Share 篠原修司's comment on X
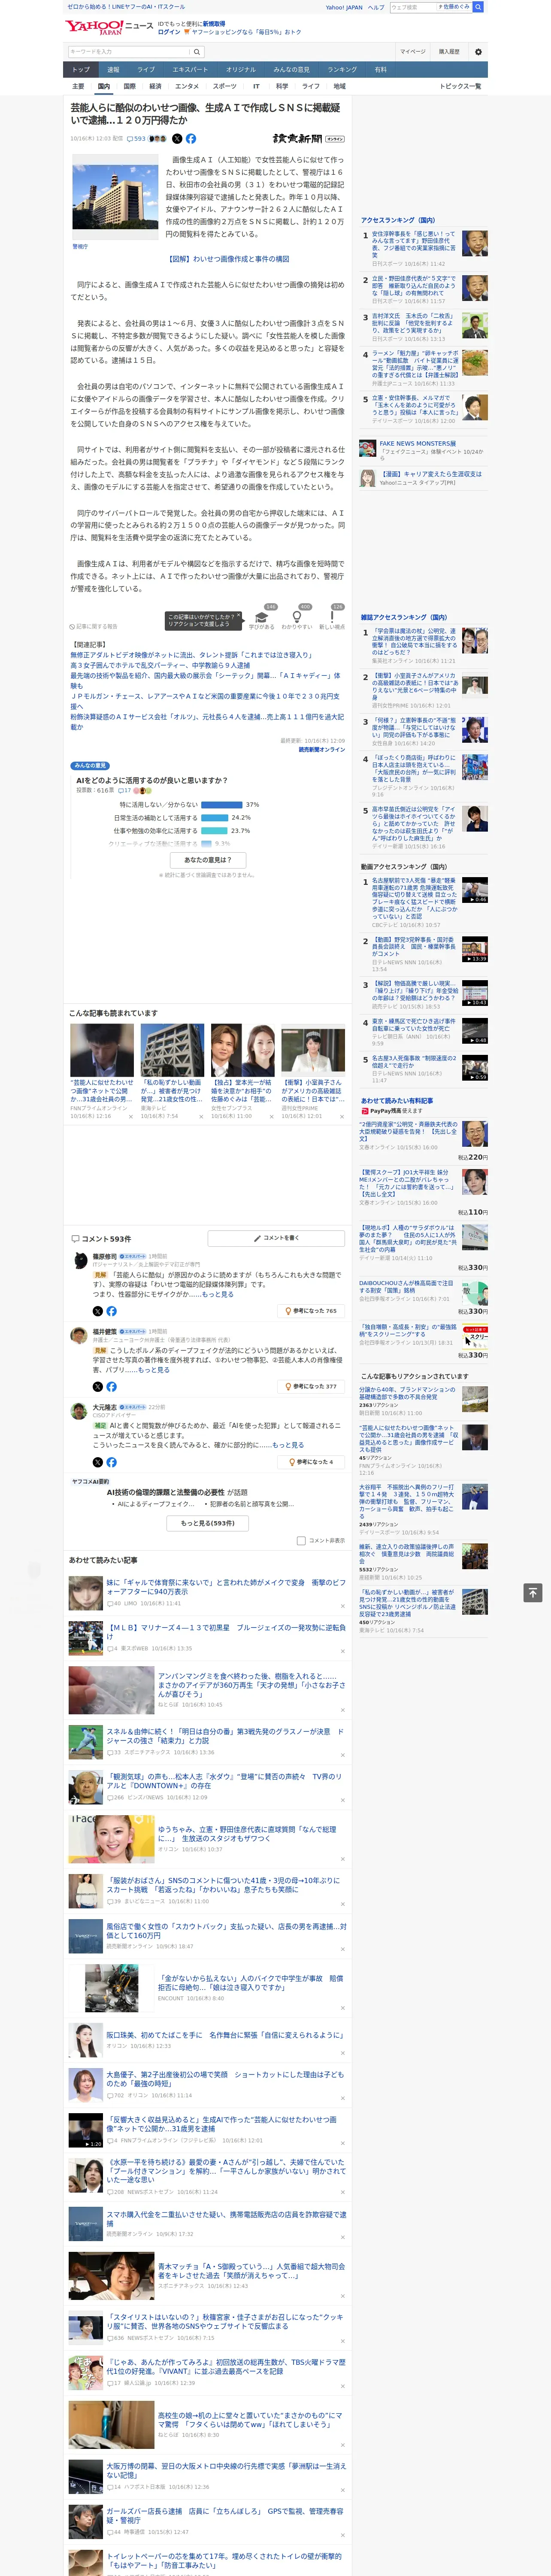The width and height of the screenshot is (551, 2576). point(97,1311)
